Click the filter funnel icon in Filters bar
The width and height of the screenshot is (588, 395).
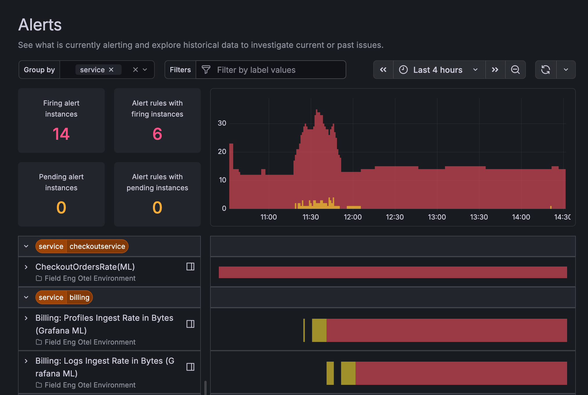206,70
